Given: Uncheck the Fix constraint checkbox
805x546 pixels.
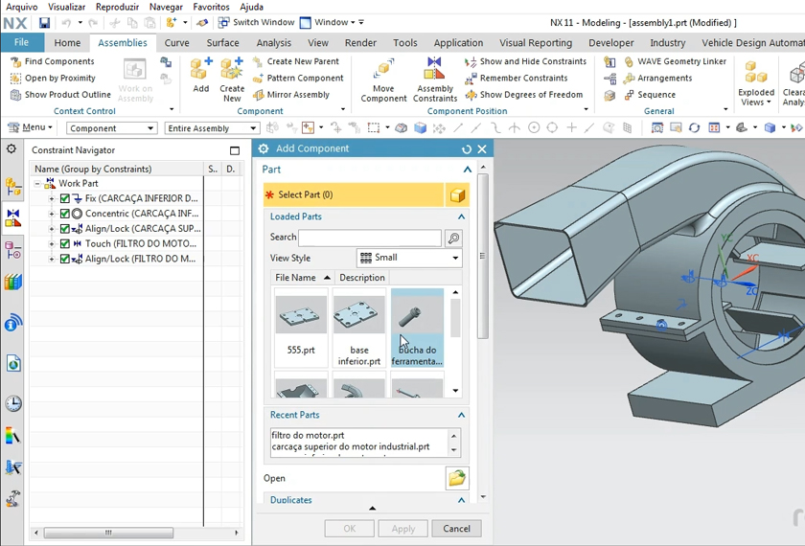Looking at the screenshot, I should click(65, 199).
